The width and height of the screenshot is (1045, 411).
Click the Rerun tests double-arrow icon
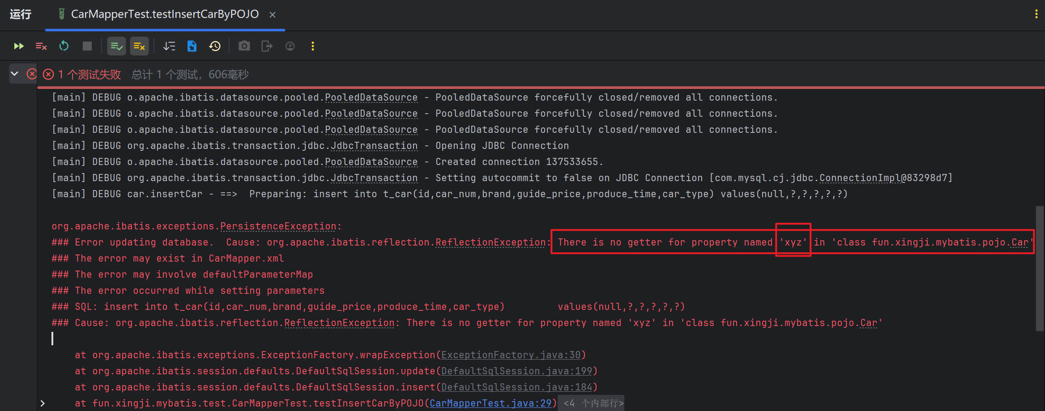pos(19,46)
